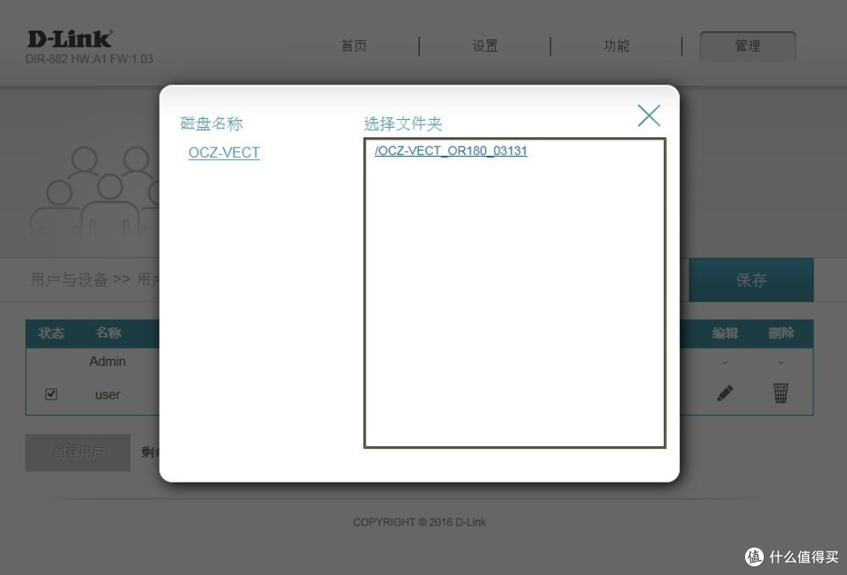
Task: Click the 状态 column header
Action: click(51, 333)
